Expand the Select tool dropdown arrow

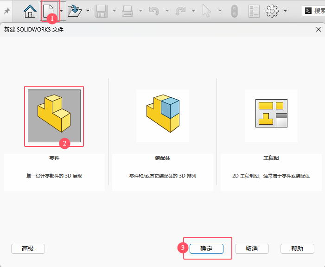point(220,11)
